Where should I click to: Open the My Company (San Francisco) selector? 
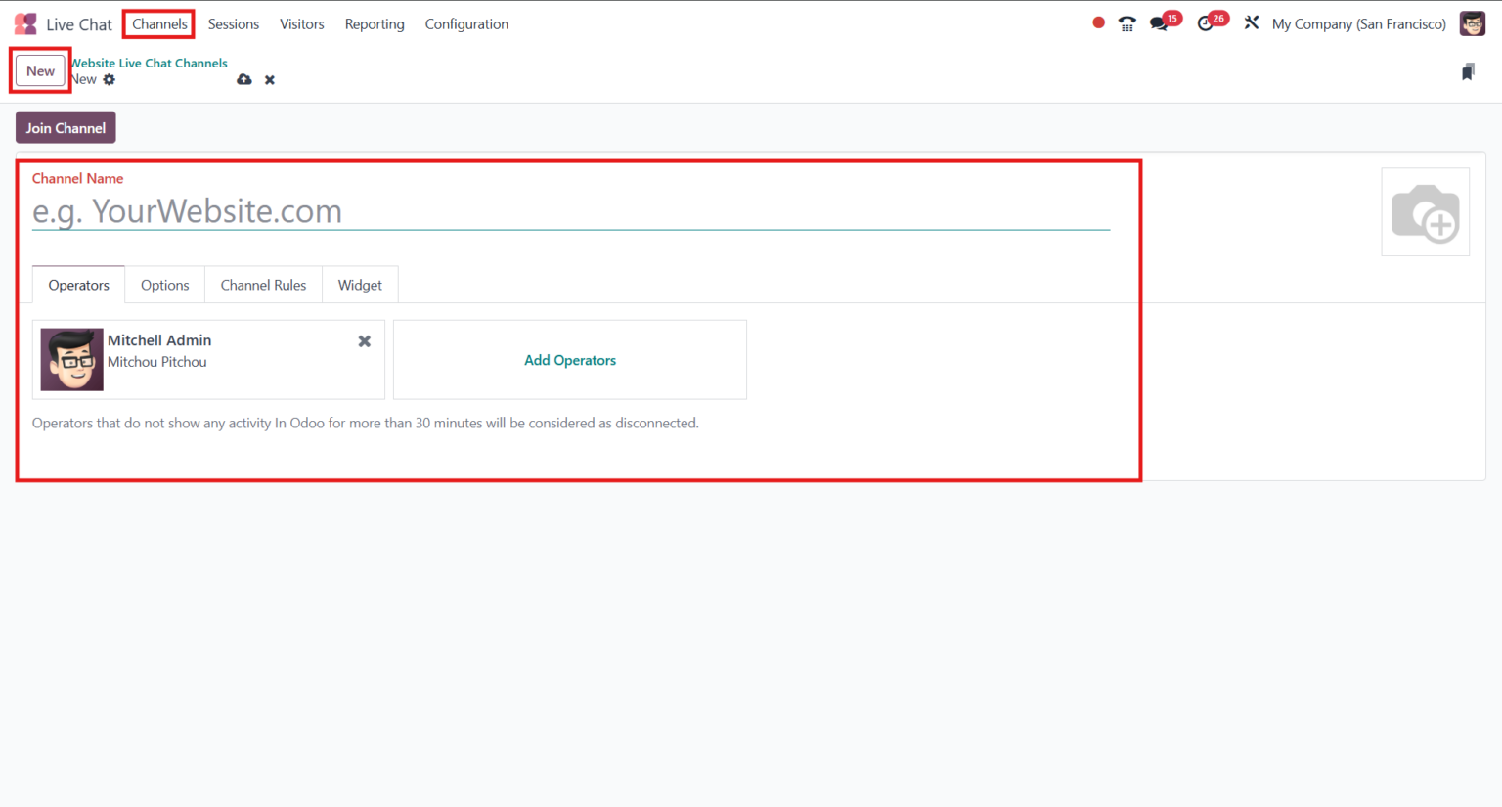pyautogui.click(x=1358, y=23)
